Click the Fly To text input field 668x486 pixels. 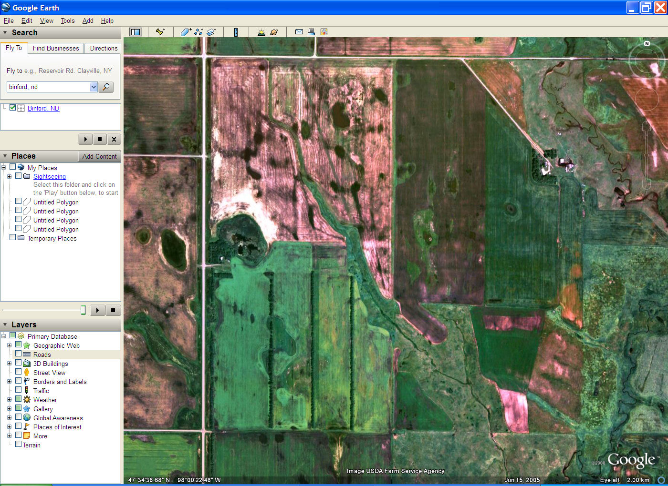pos(49,87)
